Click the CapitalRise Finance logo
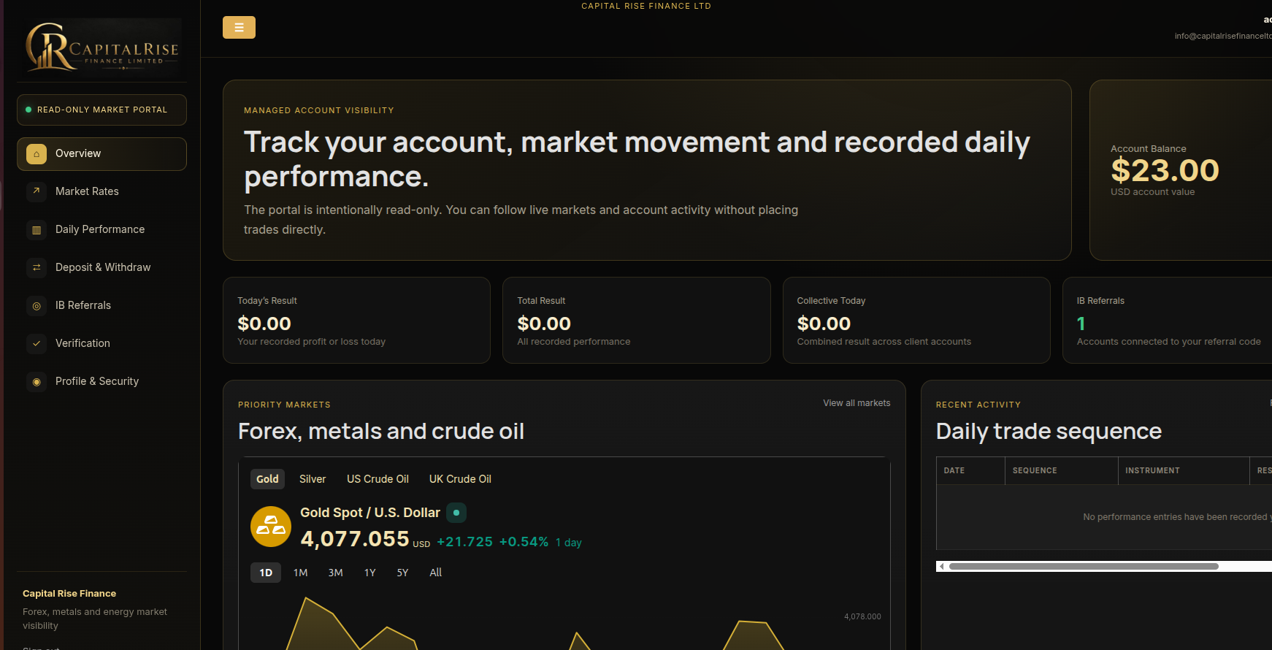 coord(101,48)
